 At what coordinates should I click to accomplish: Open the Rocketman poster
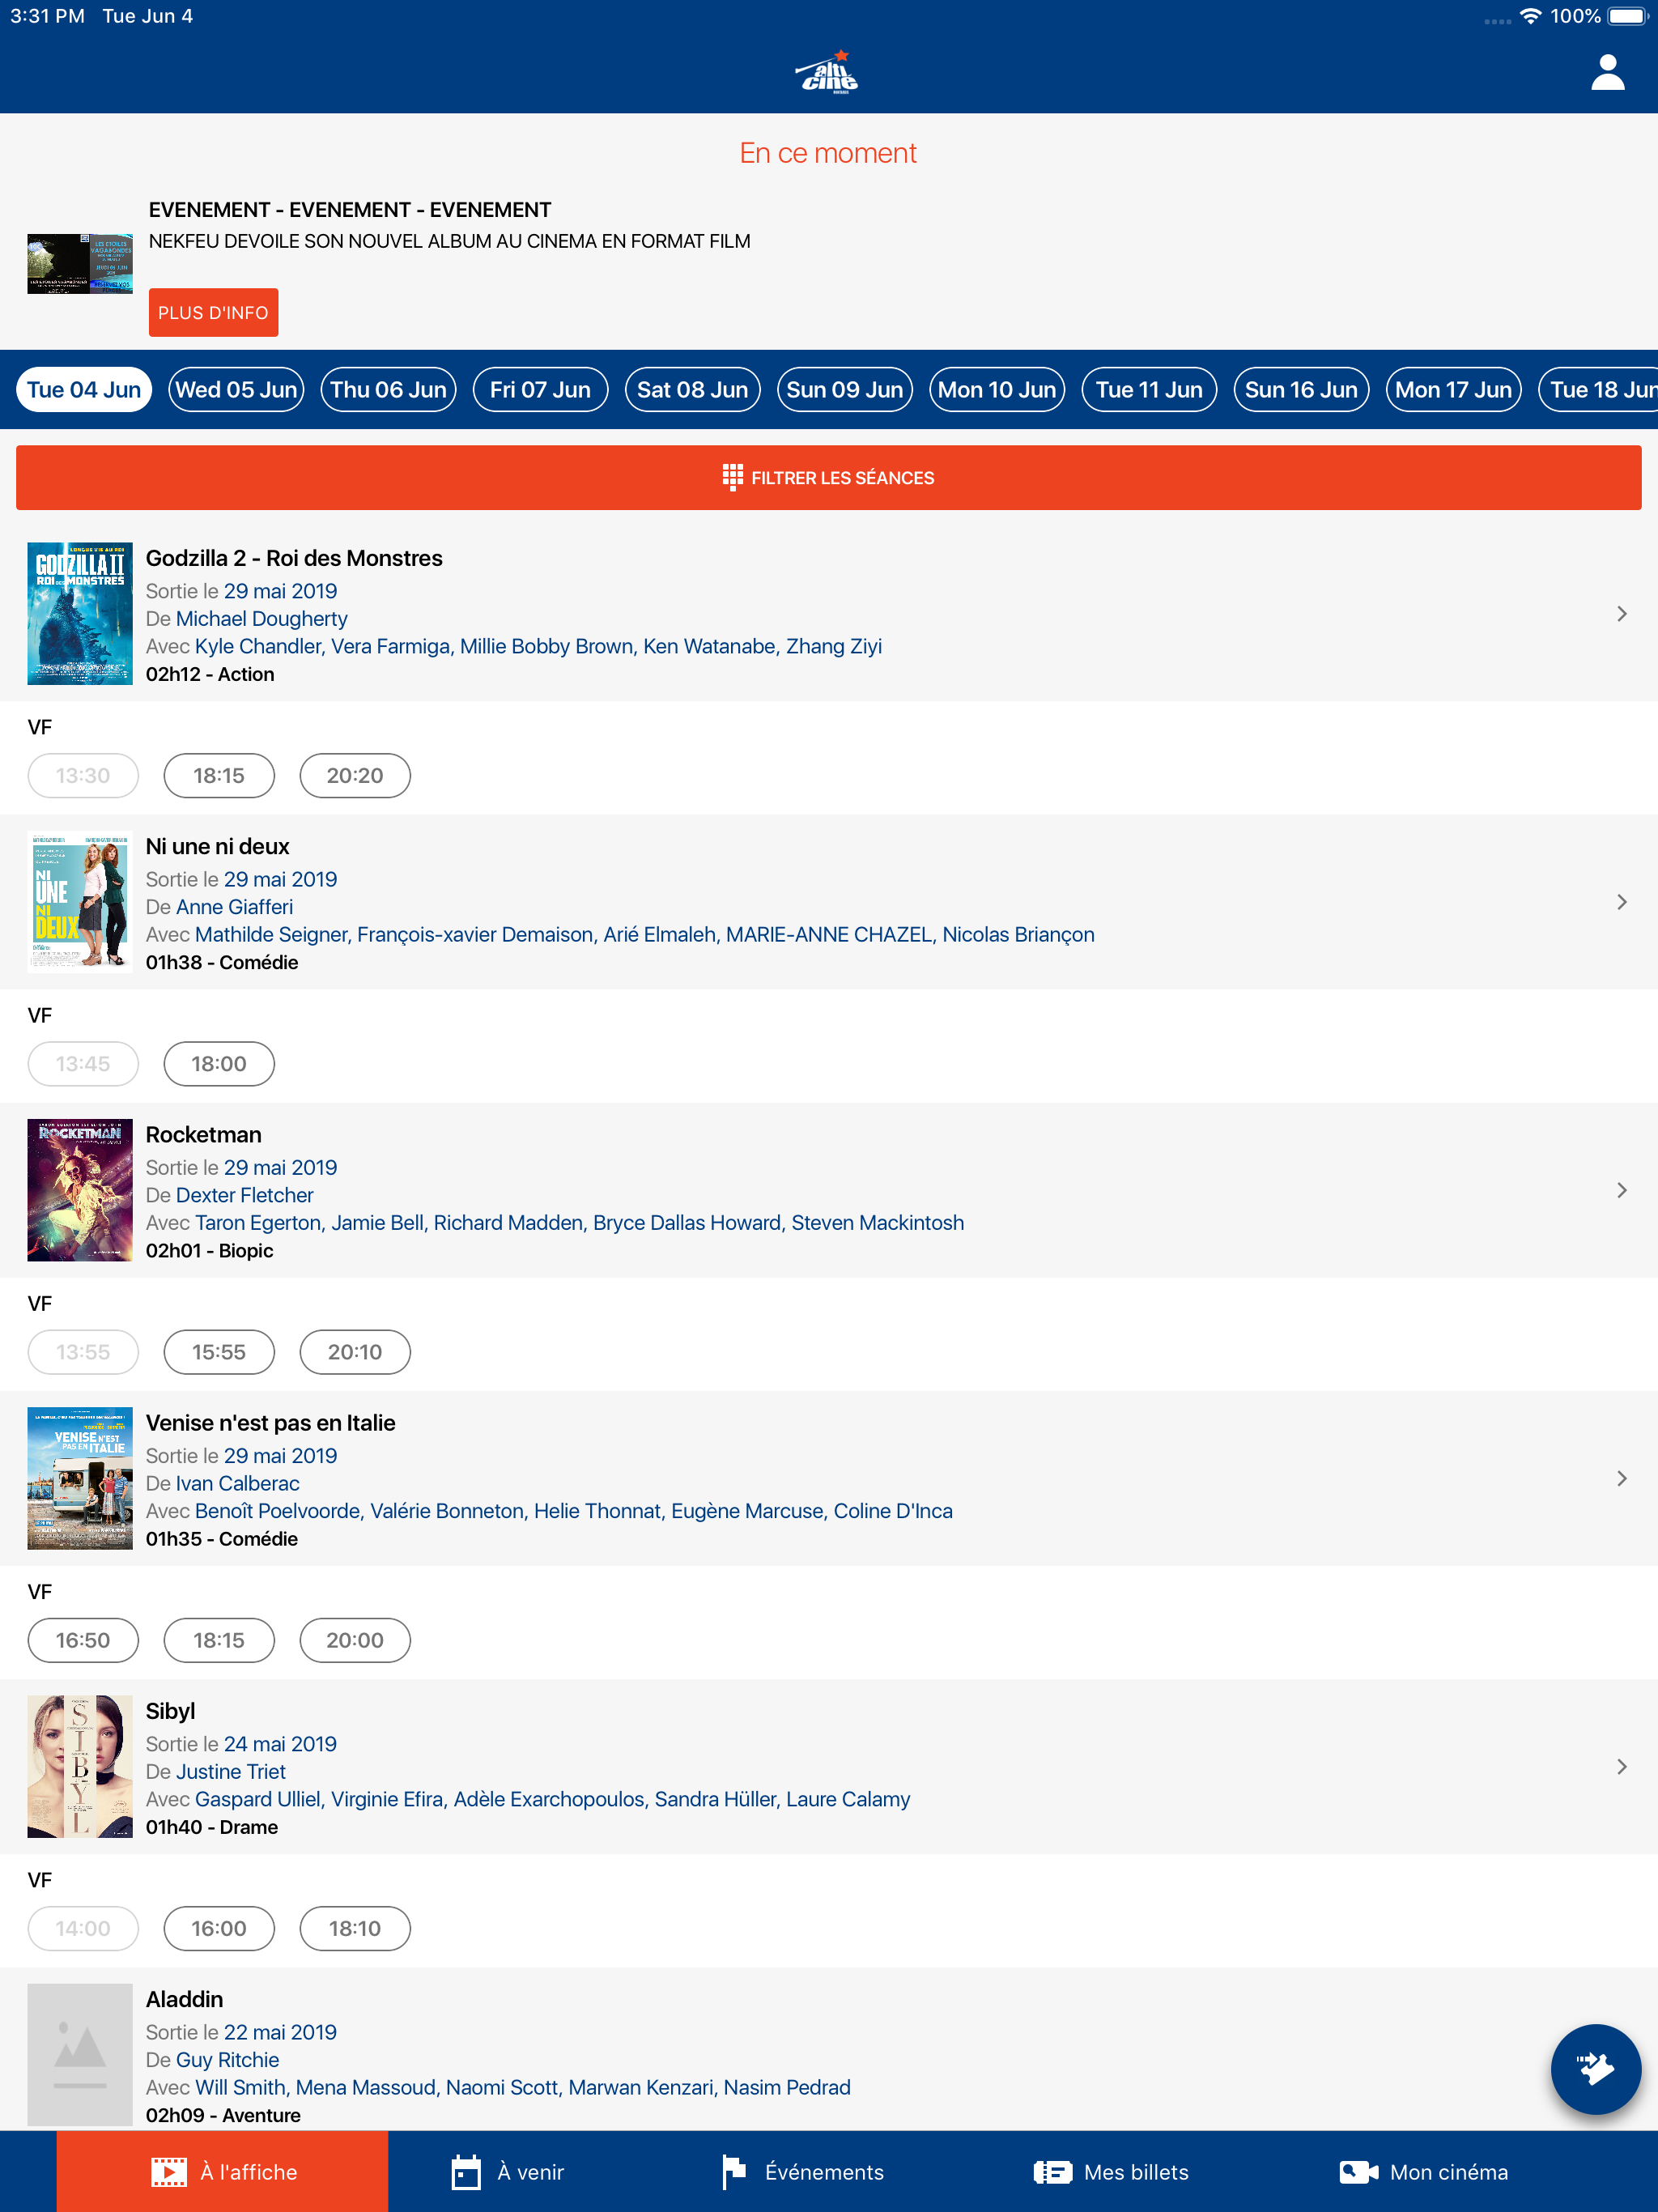(x=80, y=1189)
